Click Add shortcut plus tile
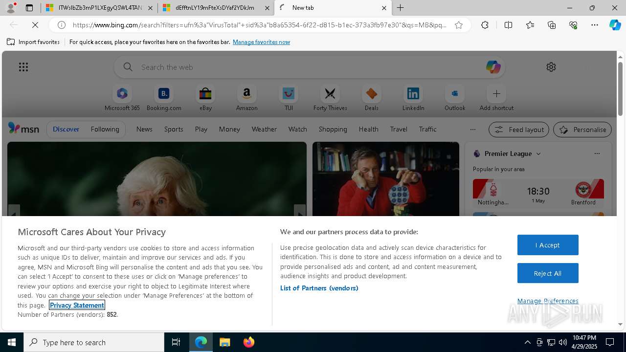 [496, 98]
